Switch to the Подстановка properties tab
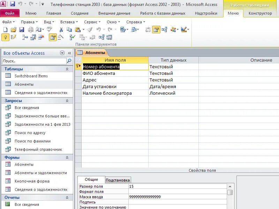The image size is (279, 209). click(x=118, y=180)
